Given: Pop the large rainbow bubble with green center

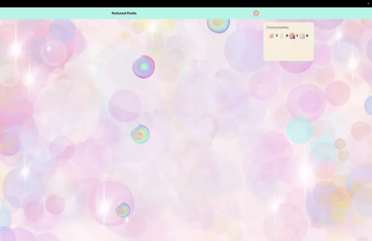Looking at the screenshot, I should click(x=144, y=67).
